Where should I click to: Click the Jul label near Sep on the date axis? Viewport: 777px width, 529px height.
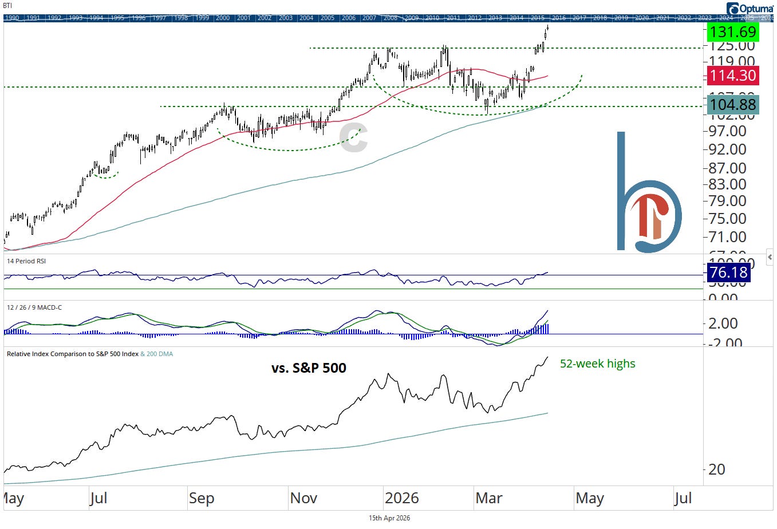(x=98, y=498)
